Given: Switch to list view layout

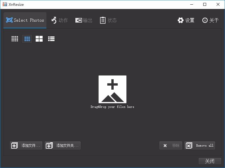Looking at the screenshot, I should (x=51, y=39).
